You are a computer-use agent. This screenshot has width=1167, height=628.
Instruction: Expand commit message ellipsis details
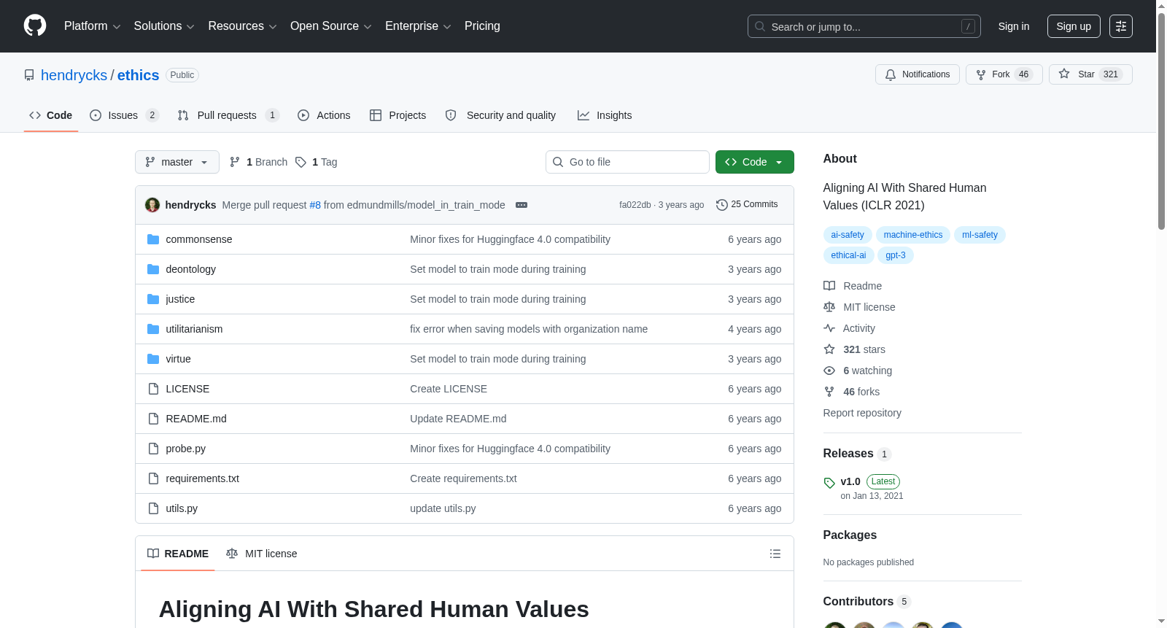[x=522, y=205]
